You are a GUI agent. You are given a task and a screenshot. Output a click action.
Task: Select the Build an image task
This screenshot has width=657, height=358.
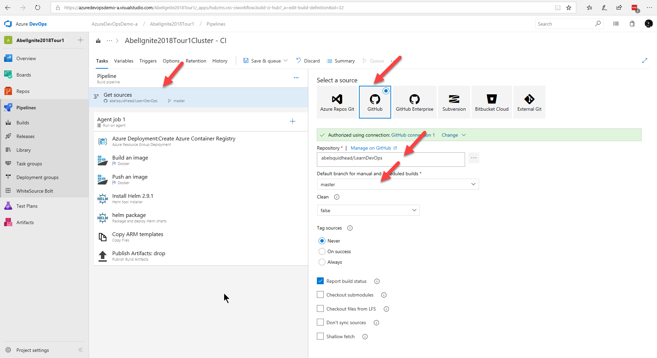[201, 160]
